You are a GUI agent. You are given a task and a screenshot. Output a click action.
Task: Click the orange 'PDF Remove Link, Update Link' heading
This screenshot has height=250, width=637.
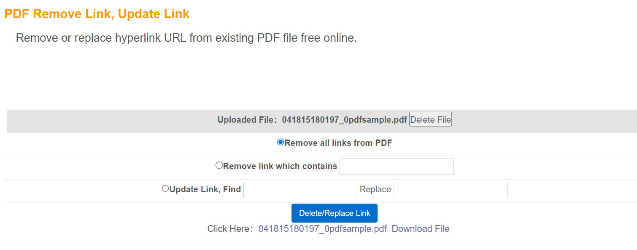point(97,14)
